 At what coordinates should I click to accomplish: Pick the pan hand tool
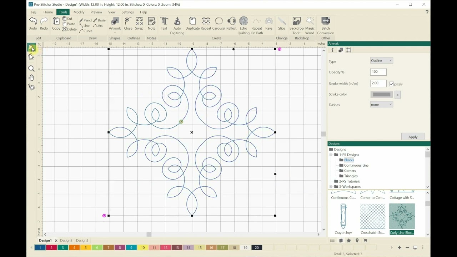click(x=31, y=77)
